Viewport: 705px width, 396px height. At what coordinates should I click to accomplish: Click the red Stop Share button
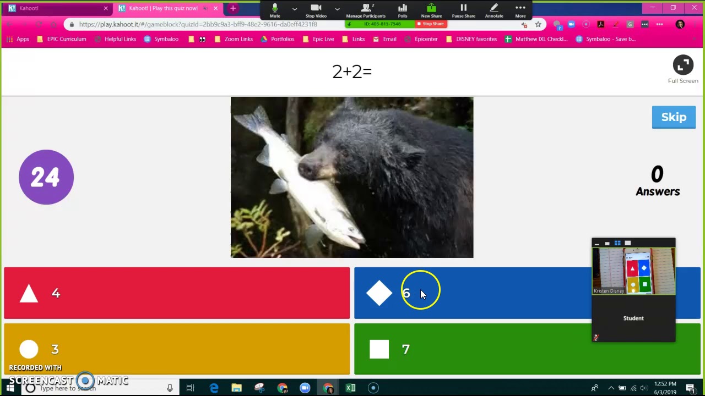coord(431,24)
